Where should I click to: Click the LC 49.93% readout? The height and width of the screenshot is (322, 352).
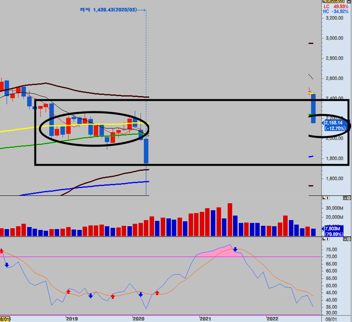(336, 7)
